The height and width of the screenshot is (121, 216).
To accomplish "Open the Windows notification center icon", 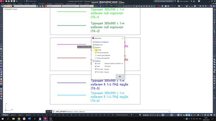I will click(x=212, y=119).
